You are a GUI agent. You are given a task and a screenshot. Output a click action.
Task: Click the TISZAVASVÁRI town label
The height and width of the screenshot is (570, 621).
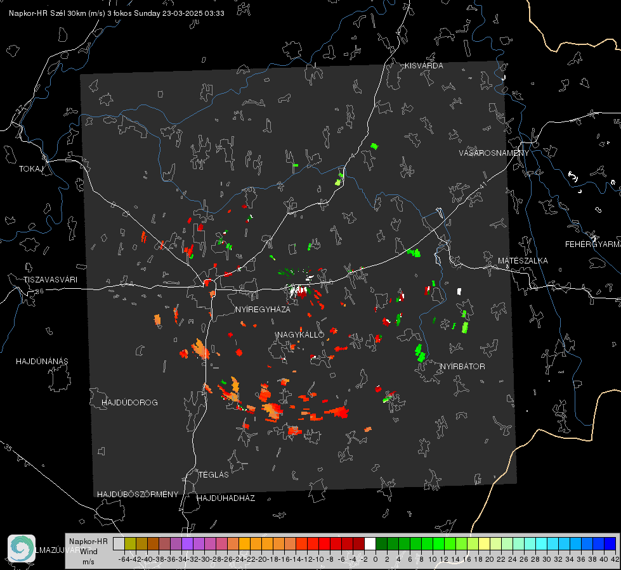point(51,280)
